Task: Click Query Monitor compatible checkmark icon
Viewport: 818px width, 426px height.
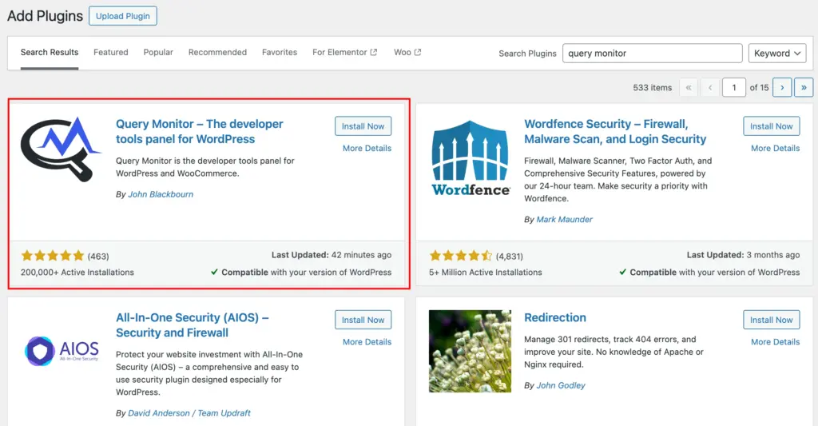Action: (214, 272)
